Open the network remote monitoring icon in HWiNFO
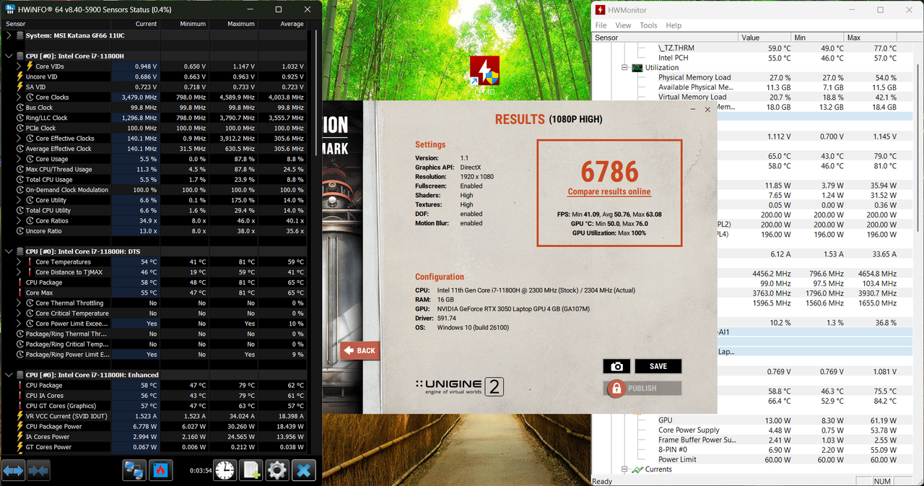 pyautogui.click(x=134, y=470)
